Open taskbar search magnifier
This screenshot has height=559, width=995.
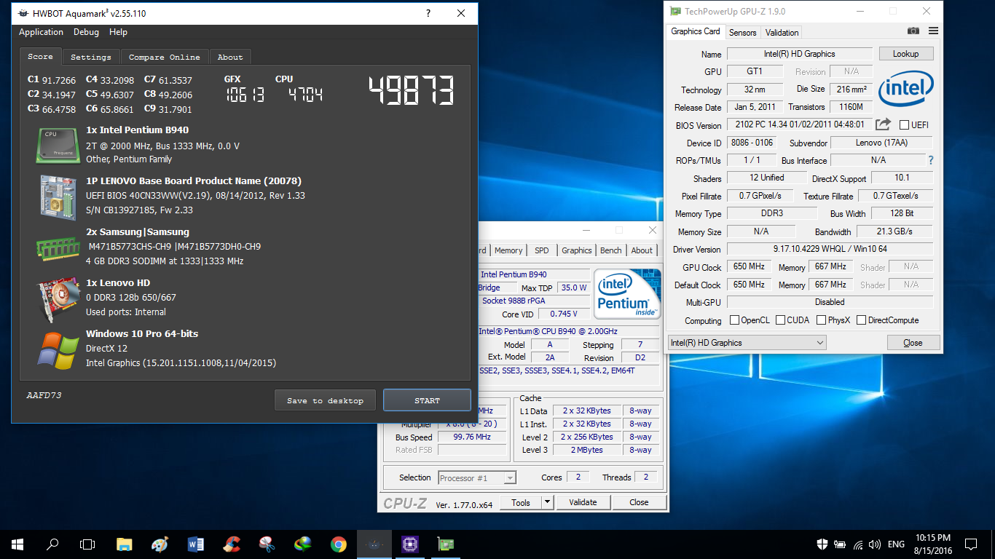pos(52,544)
